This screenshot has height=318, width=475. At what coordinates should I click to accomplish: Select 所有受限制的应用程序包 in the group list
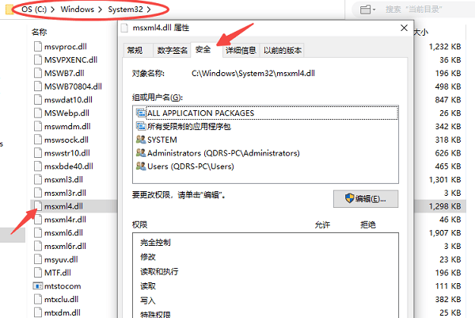[x=266, y=126]
